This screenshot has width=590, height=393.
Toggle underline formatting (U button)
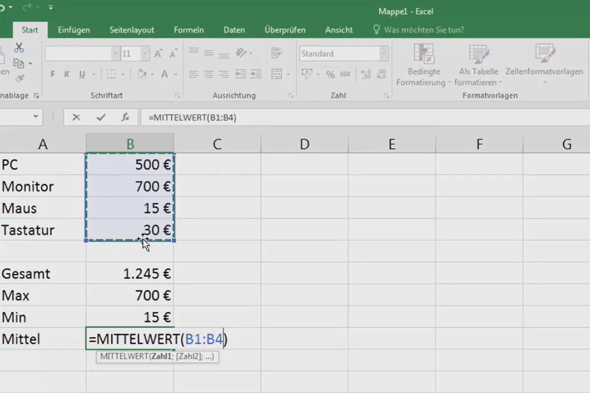[82, 74]
